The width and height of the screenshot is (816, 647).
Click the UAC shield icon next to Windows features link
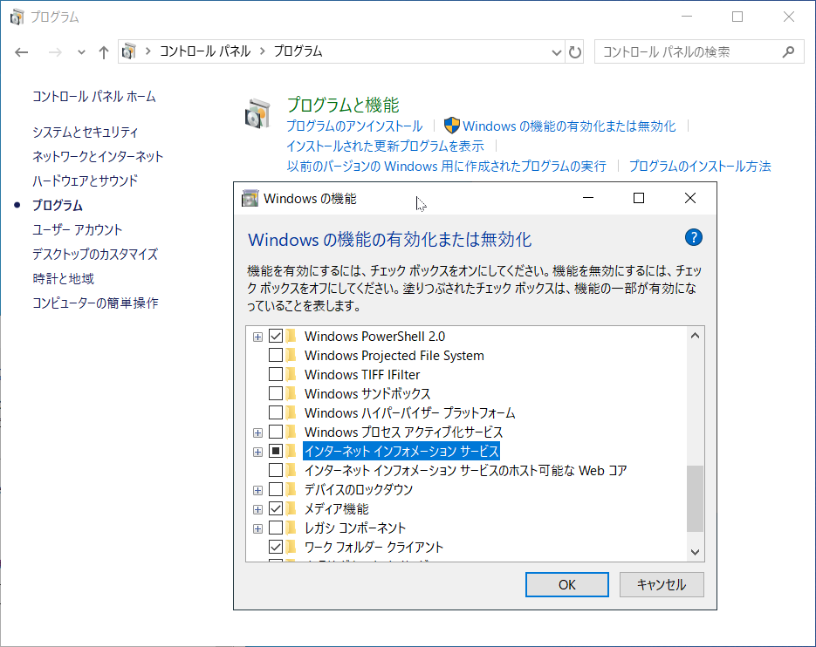point(453,126)
